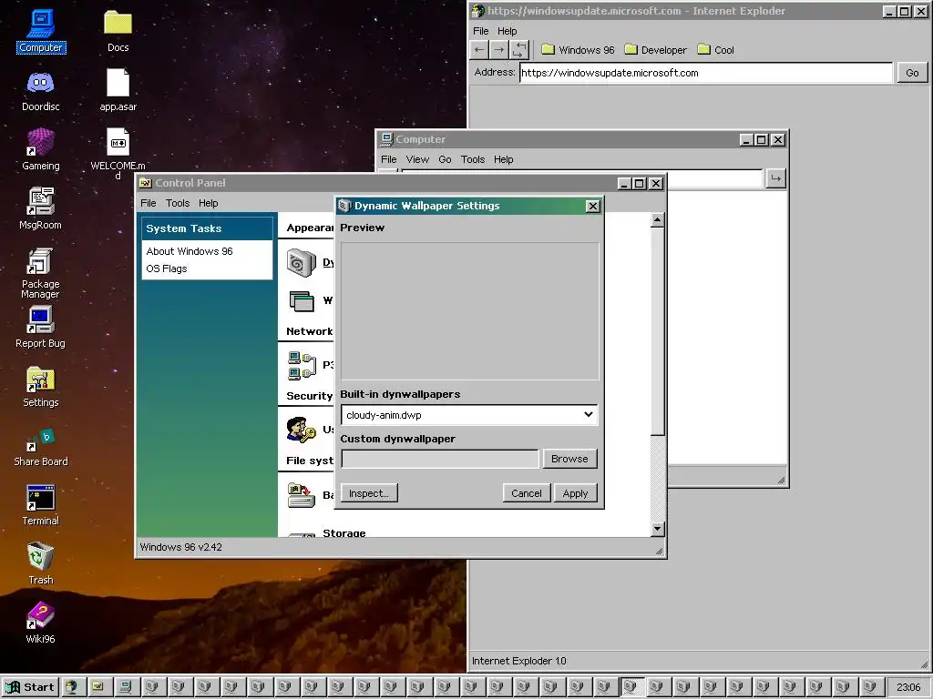Click the backup drive icon under File system
Viewport: 933px width, 699px height.
click(x=301, y=494)
